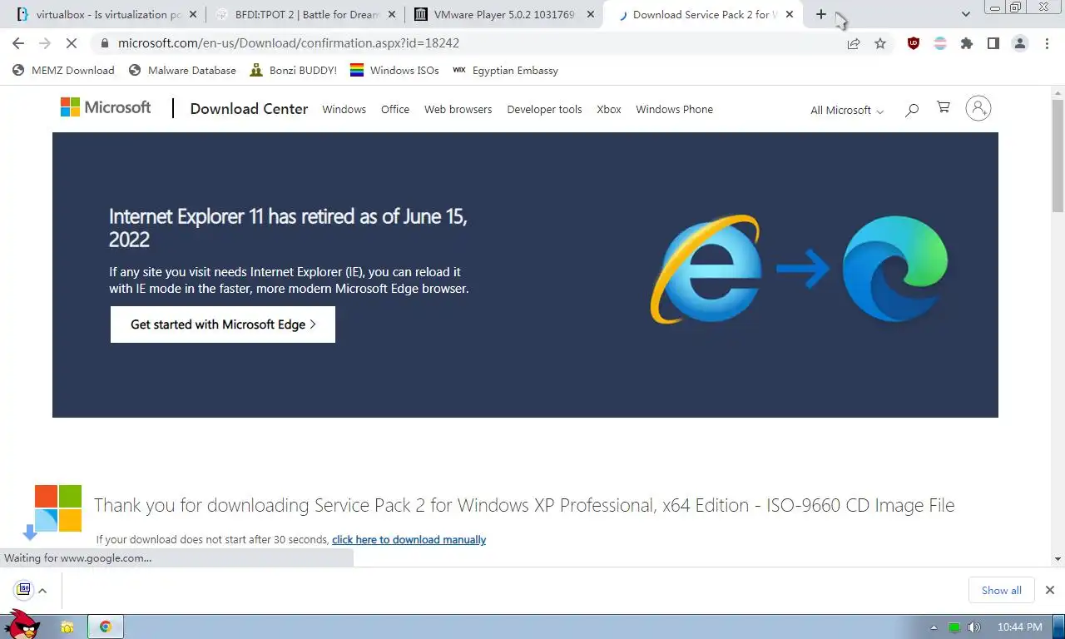Go back using the browser back arrow

tap(18, 43)
